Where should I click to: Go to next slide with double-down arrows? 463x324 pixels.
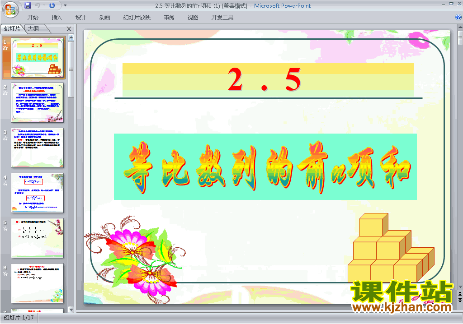(x=460, y=300)
